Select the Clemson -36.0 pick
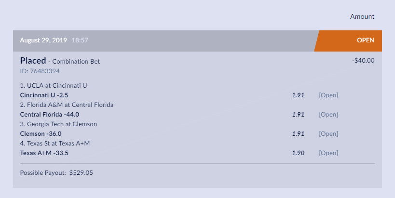 pos(41,133)
